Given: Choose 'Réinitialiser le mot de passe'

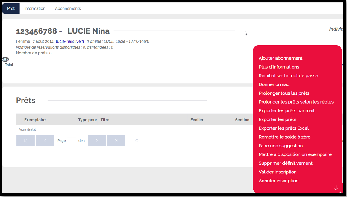Looking at the screenshot, I should (288, 76).
